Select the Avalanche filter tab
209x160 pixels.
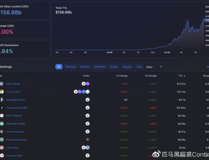coord(100,67)
